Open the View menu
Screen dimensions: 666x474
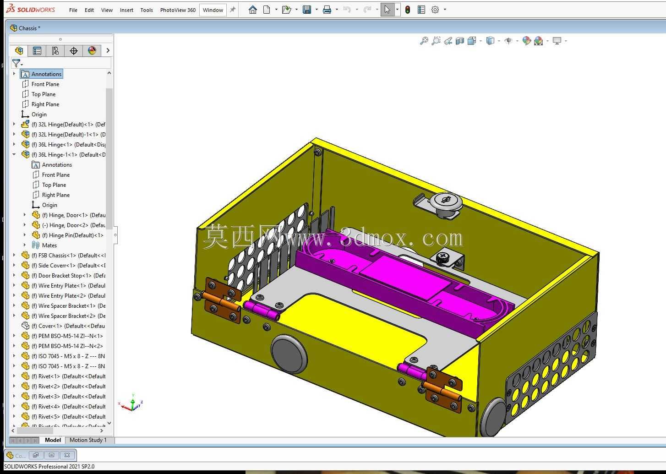pyautogui.click(x=107, y=10)
